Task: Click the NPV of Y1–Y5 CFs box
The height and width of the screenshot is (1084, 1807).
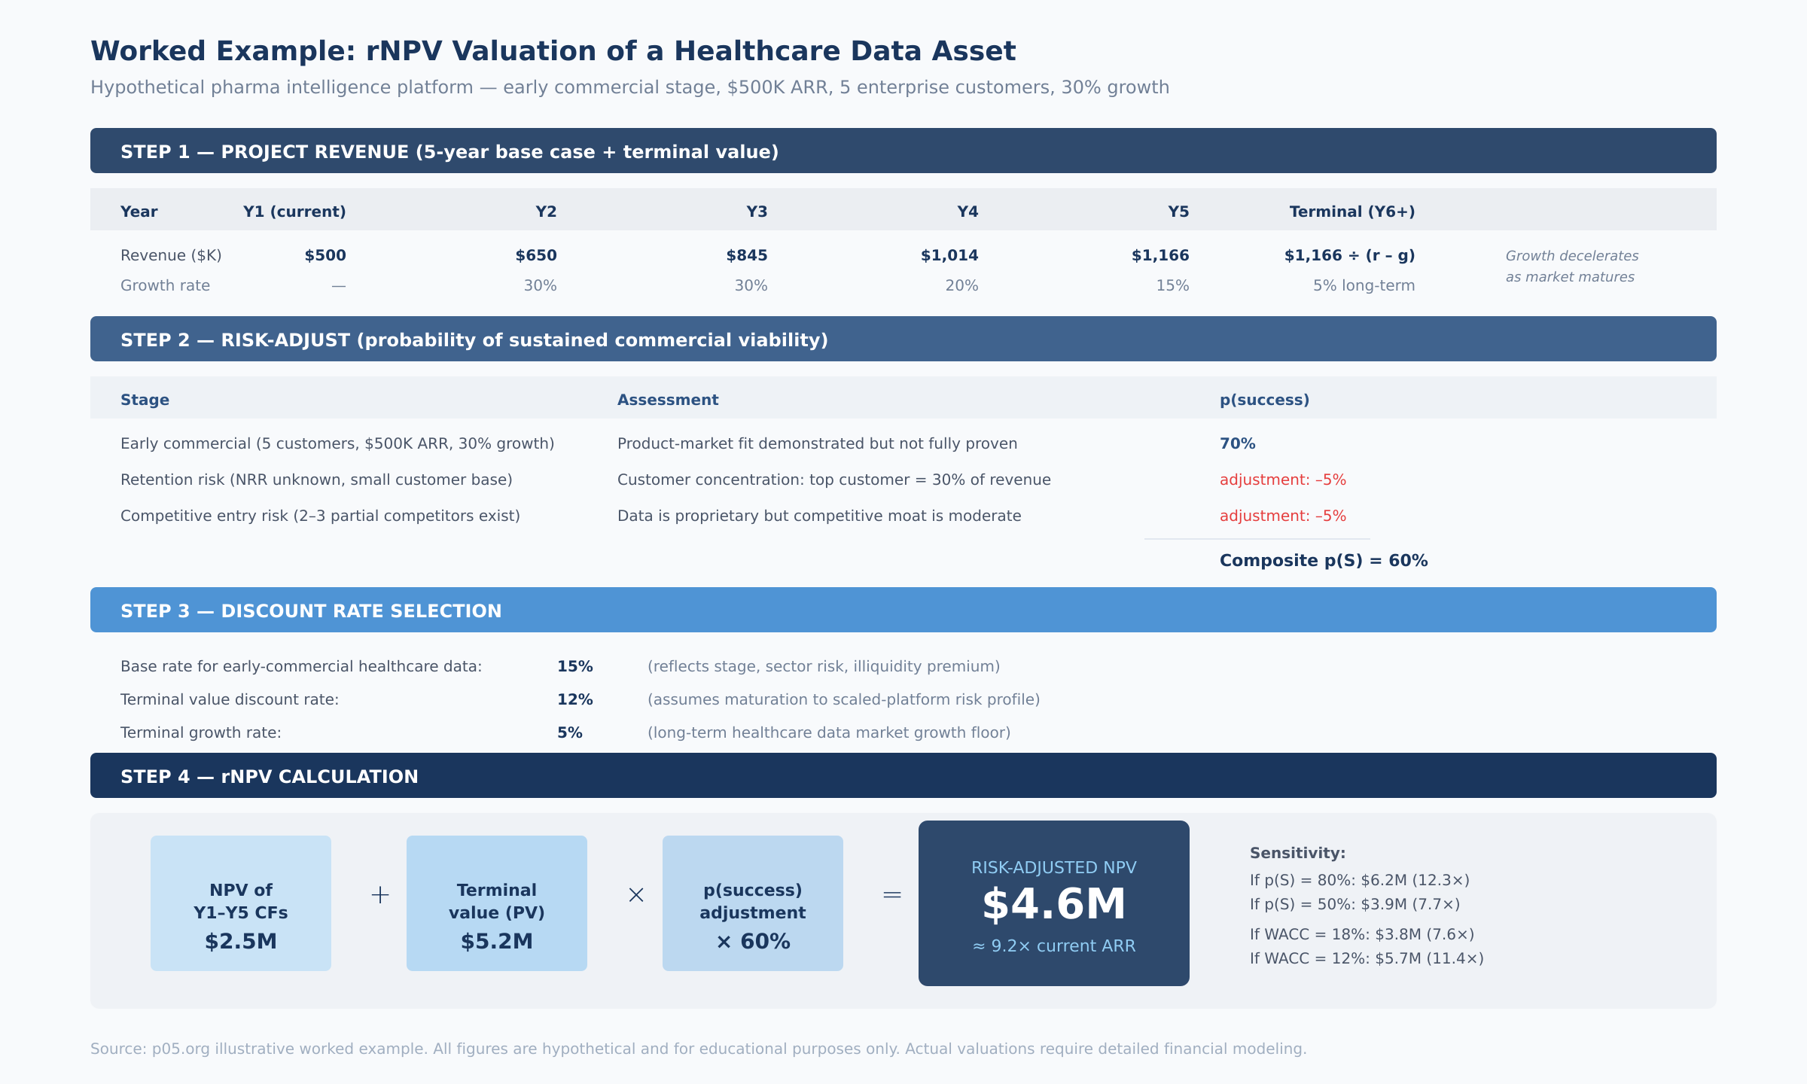Action: (241, 903)
